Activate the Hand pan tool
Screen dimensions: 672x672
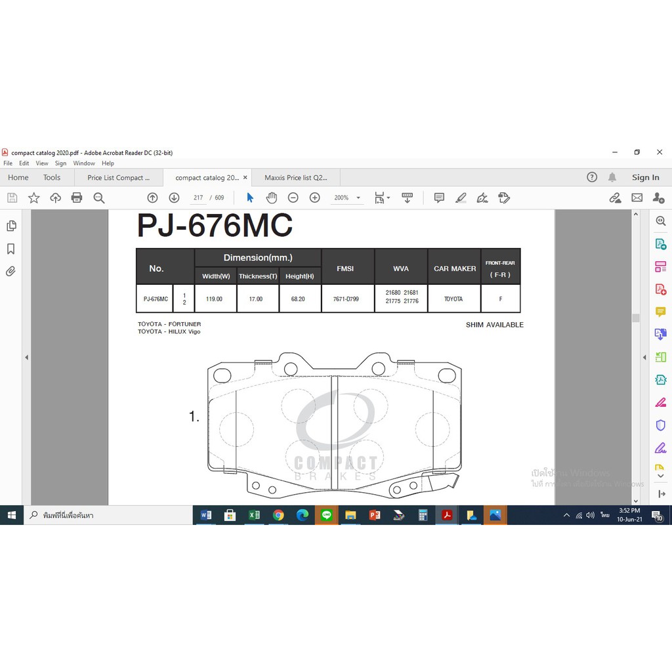point(272,198)
